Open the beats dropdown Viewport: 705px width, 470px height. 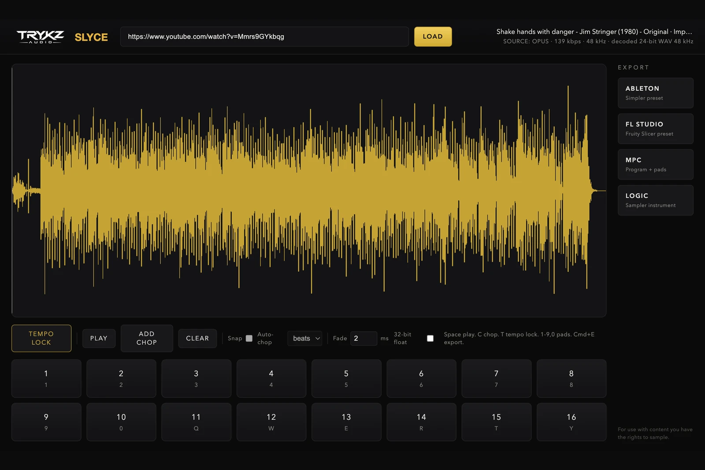(x=305, y=338)
